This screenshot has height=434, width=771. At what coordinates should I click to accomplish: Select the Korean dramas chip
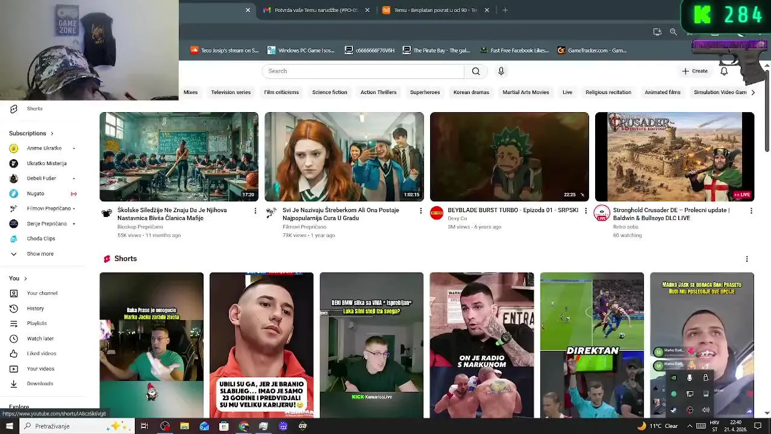pyautogui.click(x=471, y=92)
